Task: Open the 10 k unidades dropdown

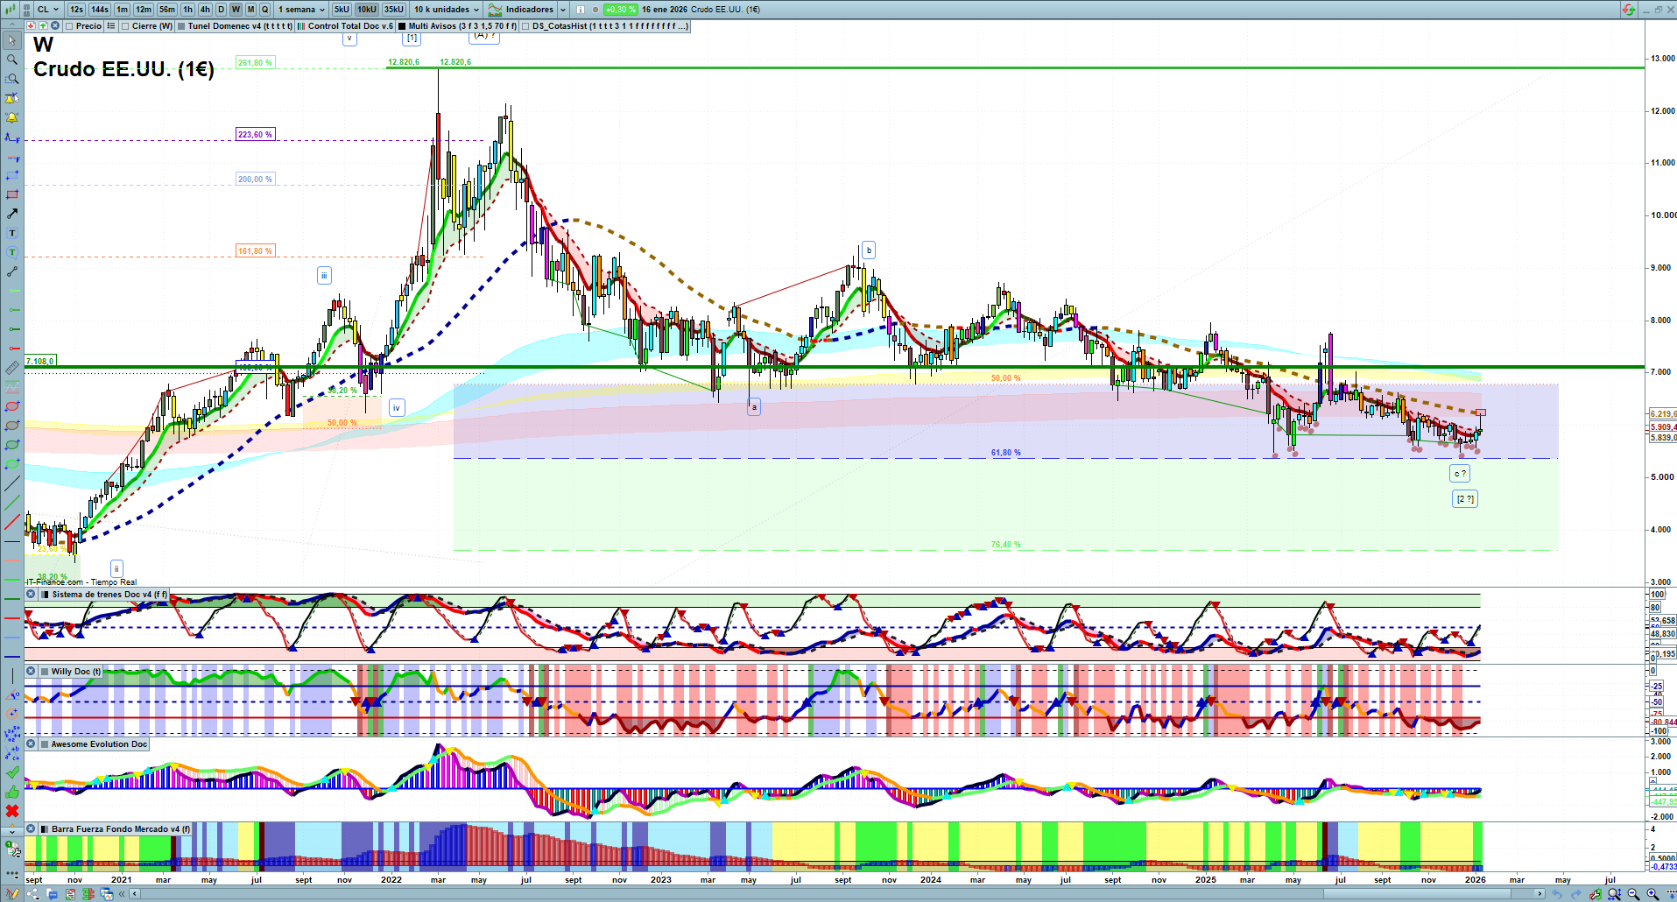Action: [447, 10]
